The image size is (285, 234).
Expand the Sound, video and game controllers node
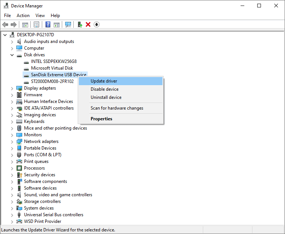click(12, 195)
